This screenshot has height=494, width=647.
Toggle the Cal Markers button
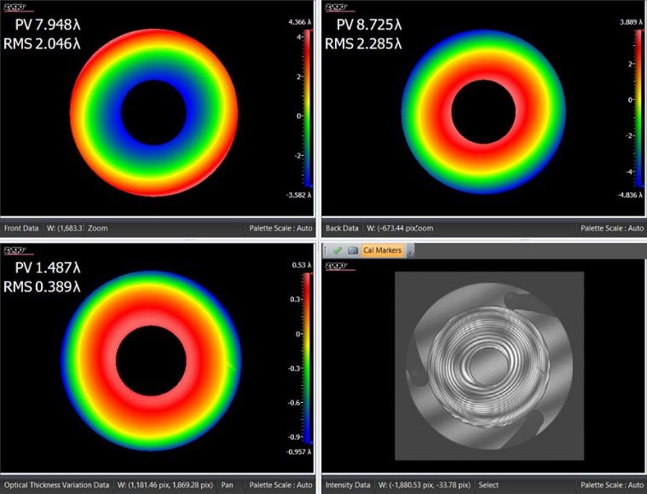click(384, 250)
